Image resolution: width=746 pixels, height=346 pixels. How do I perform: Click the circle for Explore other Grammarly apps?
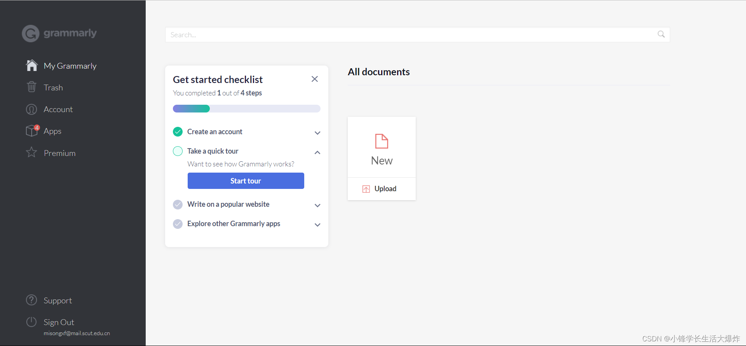click(178, 224)
